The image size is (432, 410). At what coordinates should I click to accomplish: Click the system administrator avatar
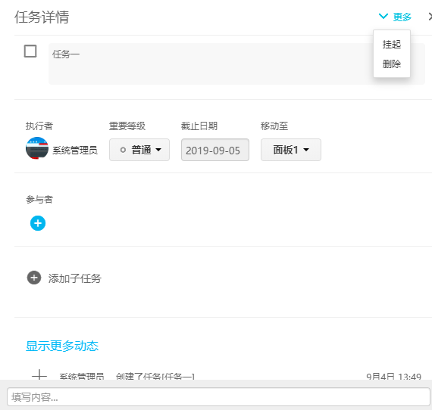pos(37,148)
